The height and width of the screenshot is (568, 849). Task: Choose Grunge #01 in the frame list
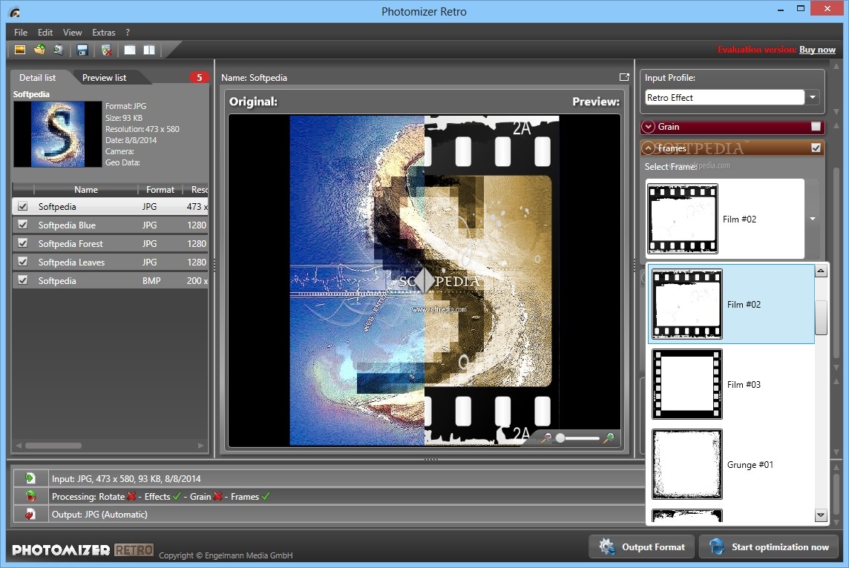pos(732,464)
